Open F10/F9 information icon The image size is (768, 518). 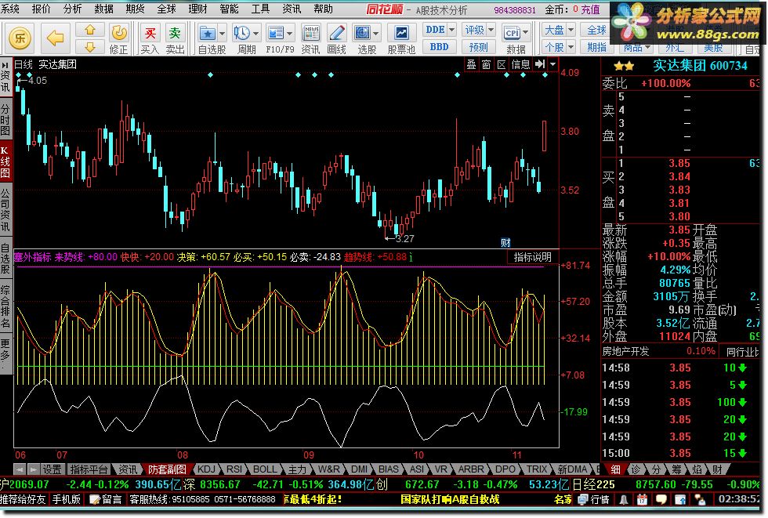click(x=275, y=33)
